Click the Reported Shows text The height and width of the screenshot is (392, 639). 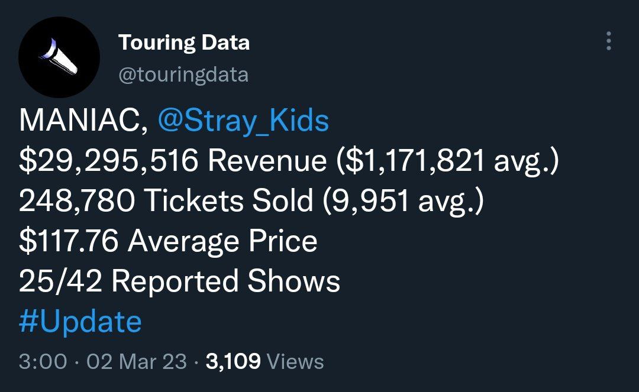(225, 282)
